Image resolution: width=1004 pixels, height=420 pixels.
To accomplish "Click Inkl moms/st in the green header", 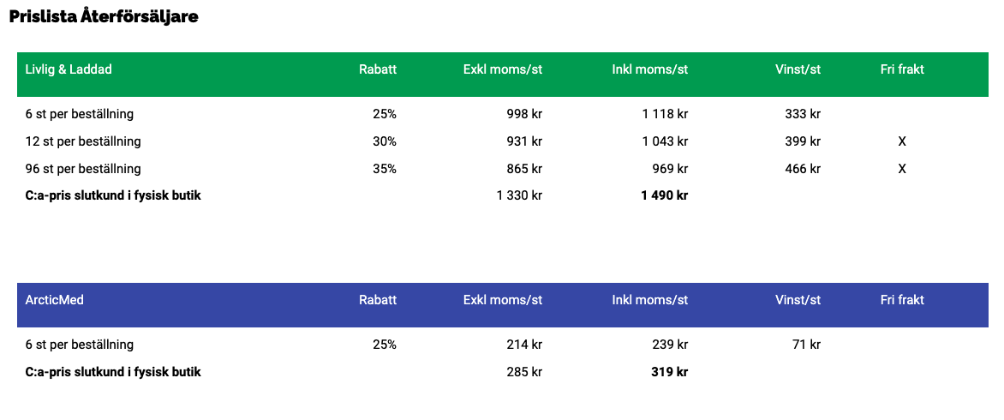I will pos(650,69).
